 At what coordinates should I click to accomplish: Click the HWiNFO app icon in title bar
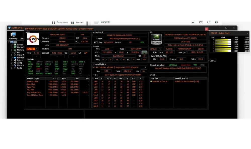[9, 28]
